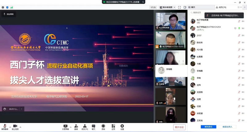Screen dimensions: 247x132
Task: Click the meeting info icon at top-left
Action: 3,7
